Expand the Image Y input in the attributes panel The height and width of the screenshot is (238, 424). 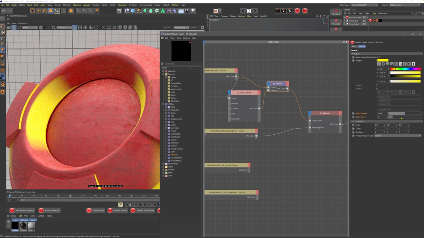376,85
